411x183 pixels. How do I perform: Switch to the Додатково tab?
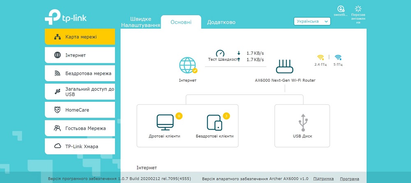point(221,22)
